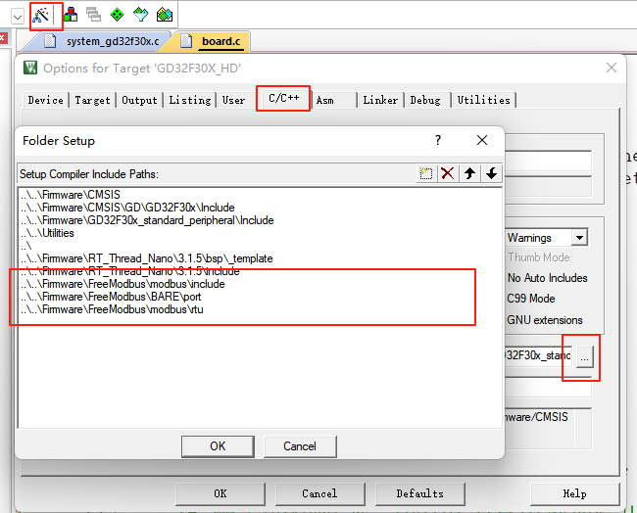Delete selected include path with red X
The width and height of the screenshot is (637, 513).
click(x=448, y=173)
